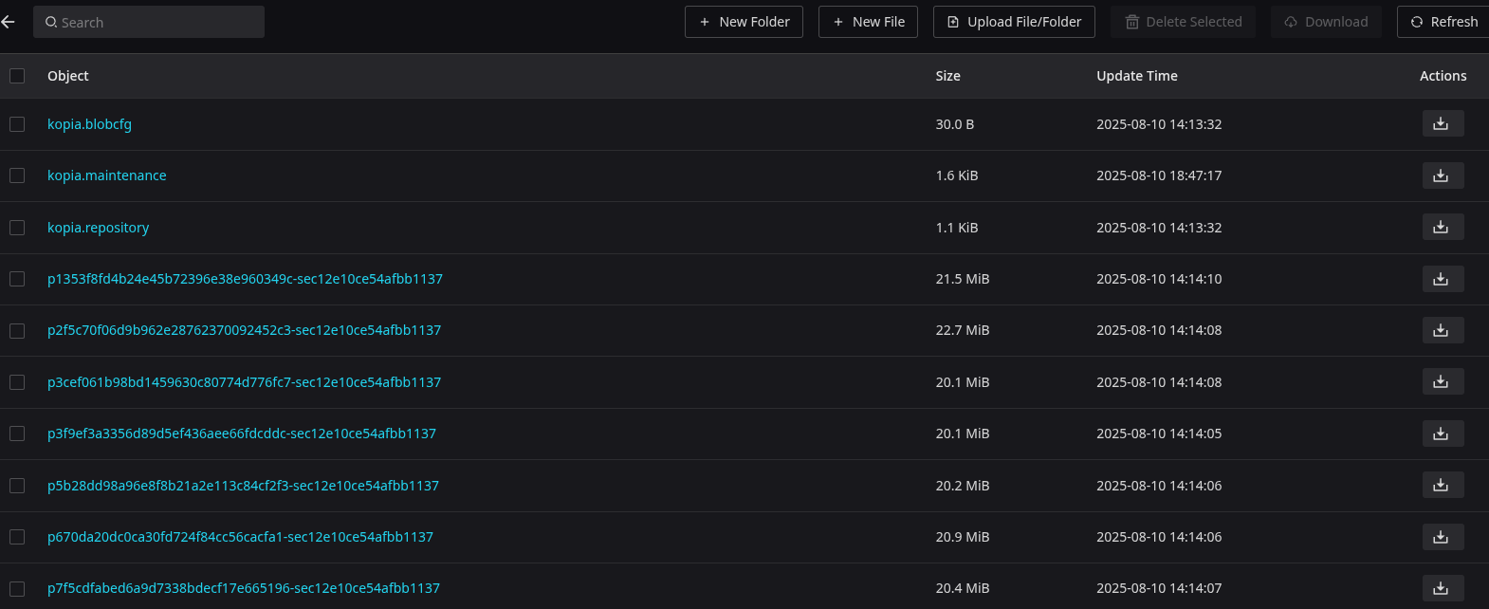Check the kopia.blobcfg row checkbox
This screenshot has width=1489, height=609.
17,124
